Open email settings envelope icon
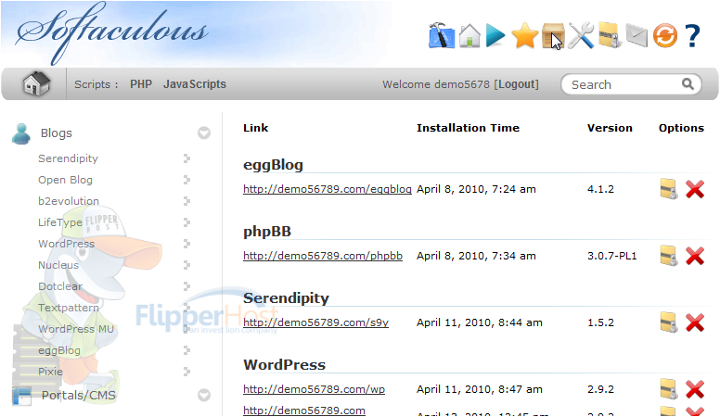720x417 pixels. click(x=636, y=36)
